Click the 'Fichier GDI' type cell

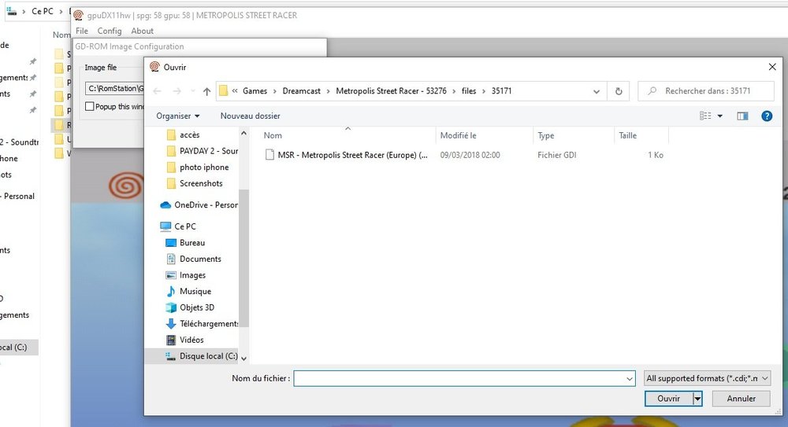click(x=557, y=155)
